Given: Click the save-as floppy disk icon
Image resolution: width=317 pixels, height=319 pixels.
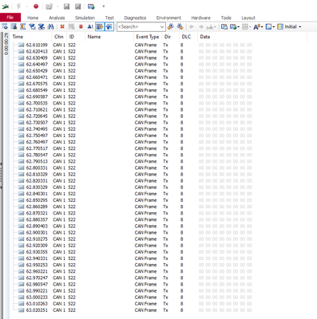Looking at the screenshot, I should (x=77, y=6).
